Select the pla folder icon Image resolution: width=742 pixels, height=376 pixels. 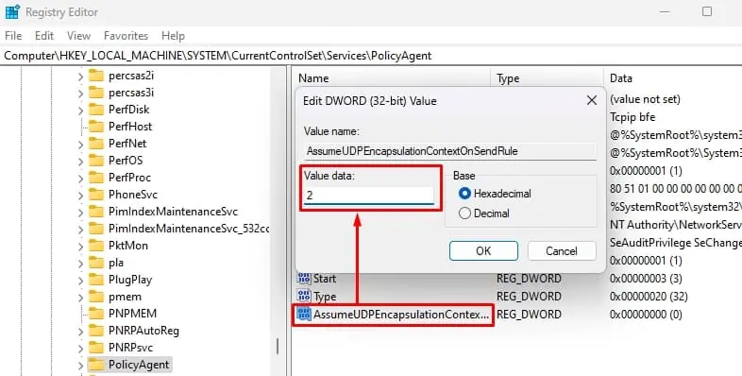click(x=96, y=263)
